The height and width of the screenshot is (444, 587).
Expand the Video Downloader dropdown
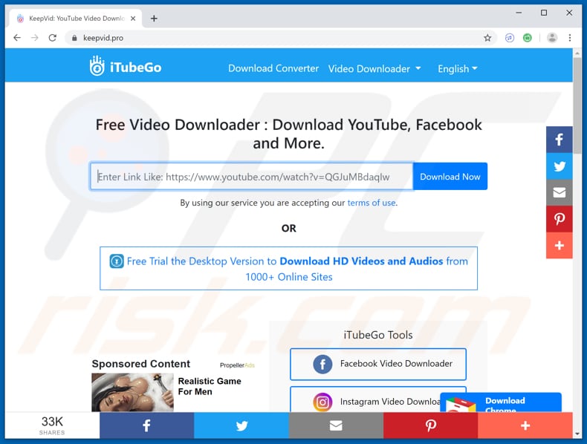click(x=374, y=68)
